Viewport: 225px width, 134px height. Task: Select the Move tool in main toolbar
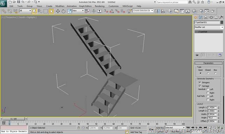coord(58,11)
